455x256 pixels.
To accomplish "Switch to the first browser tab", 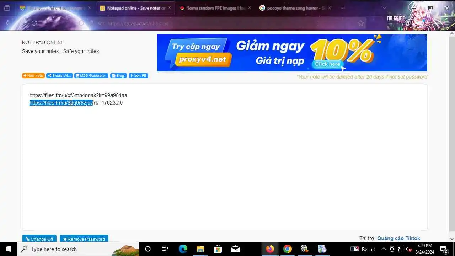I will pos(55,8).
